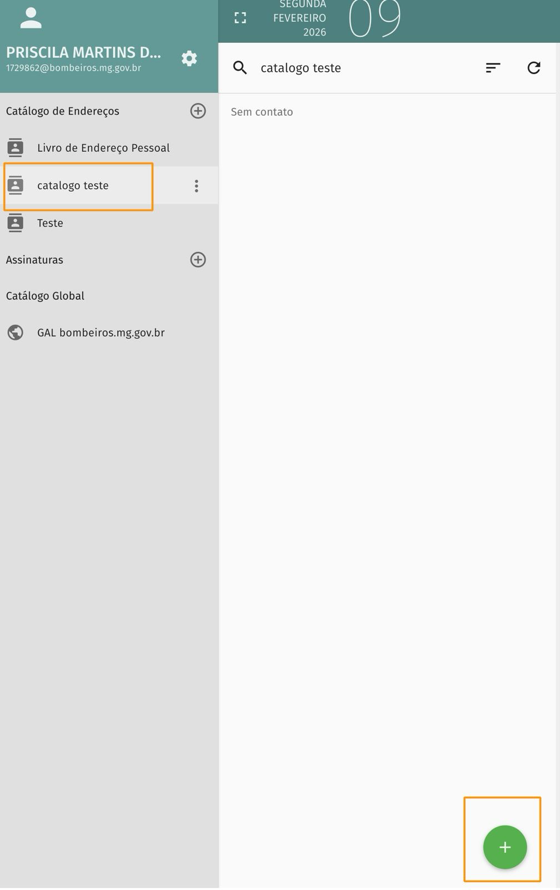Select the catalogo teste address book
Image resolution: width=560 pixels, height=890 pixels.
coord(73,186)
